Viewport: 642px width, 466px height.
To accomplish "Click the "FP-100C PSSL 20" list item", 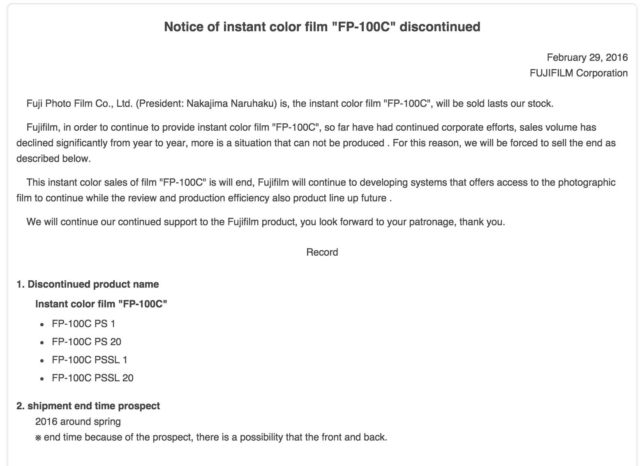I will click(x=92, y=378).
